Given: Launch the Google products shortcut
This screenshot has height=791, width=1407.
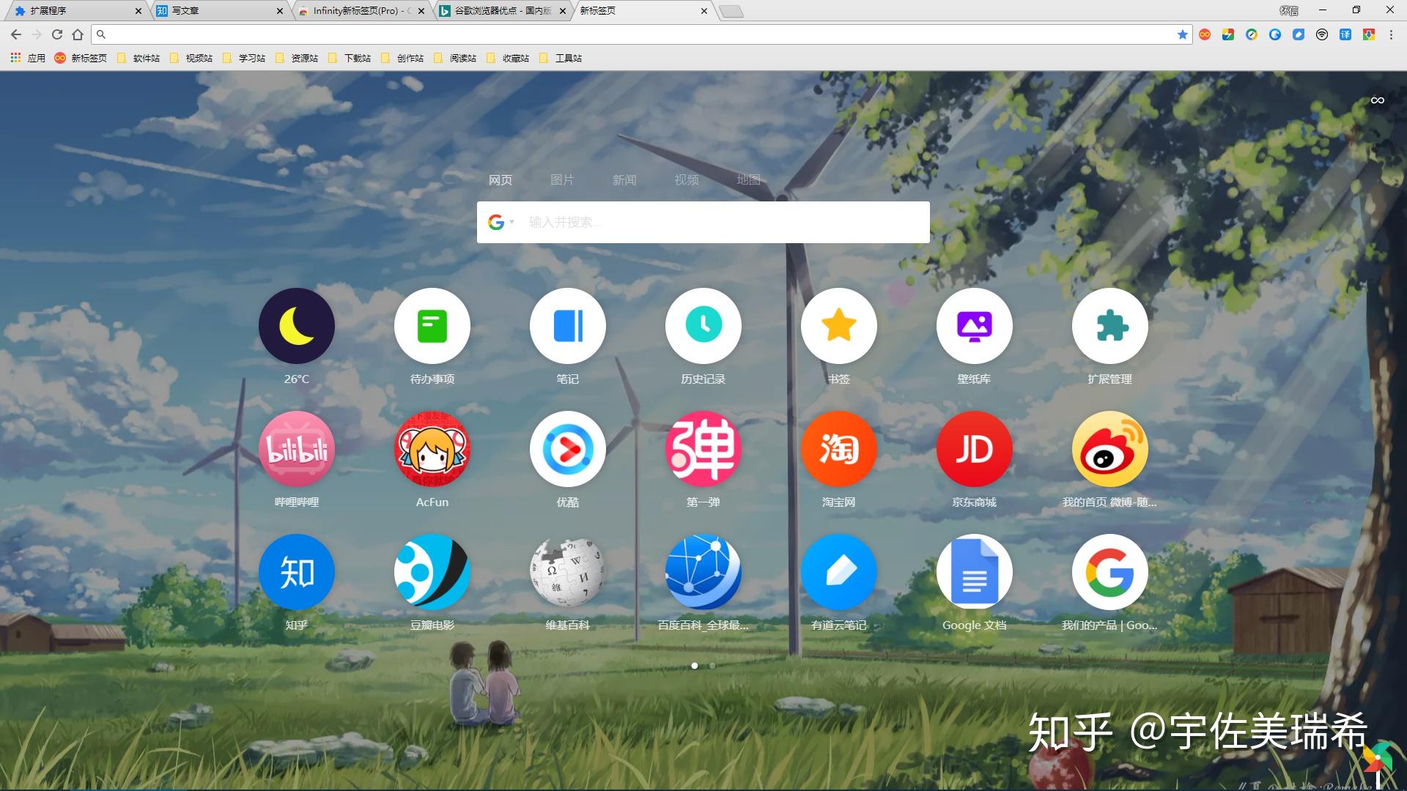Looking at the screenshot, I should 1110,572.
